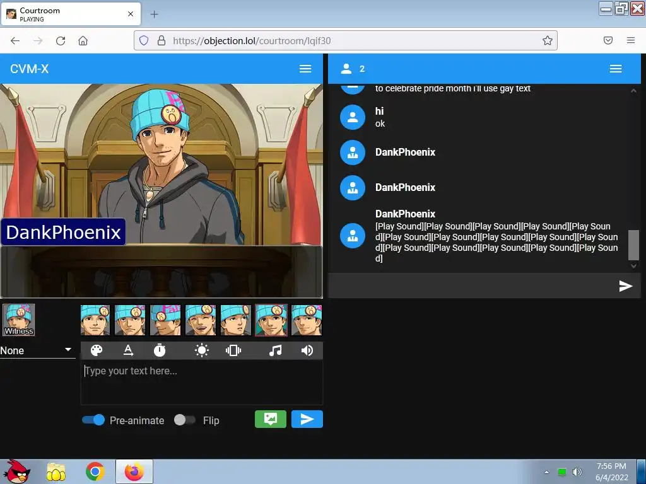The height and width of the screenshot is (484, 646).
Task: Click the volume speaker tray icon
Action: tap(577, 472)
